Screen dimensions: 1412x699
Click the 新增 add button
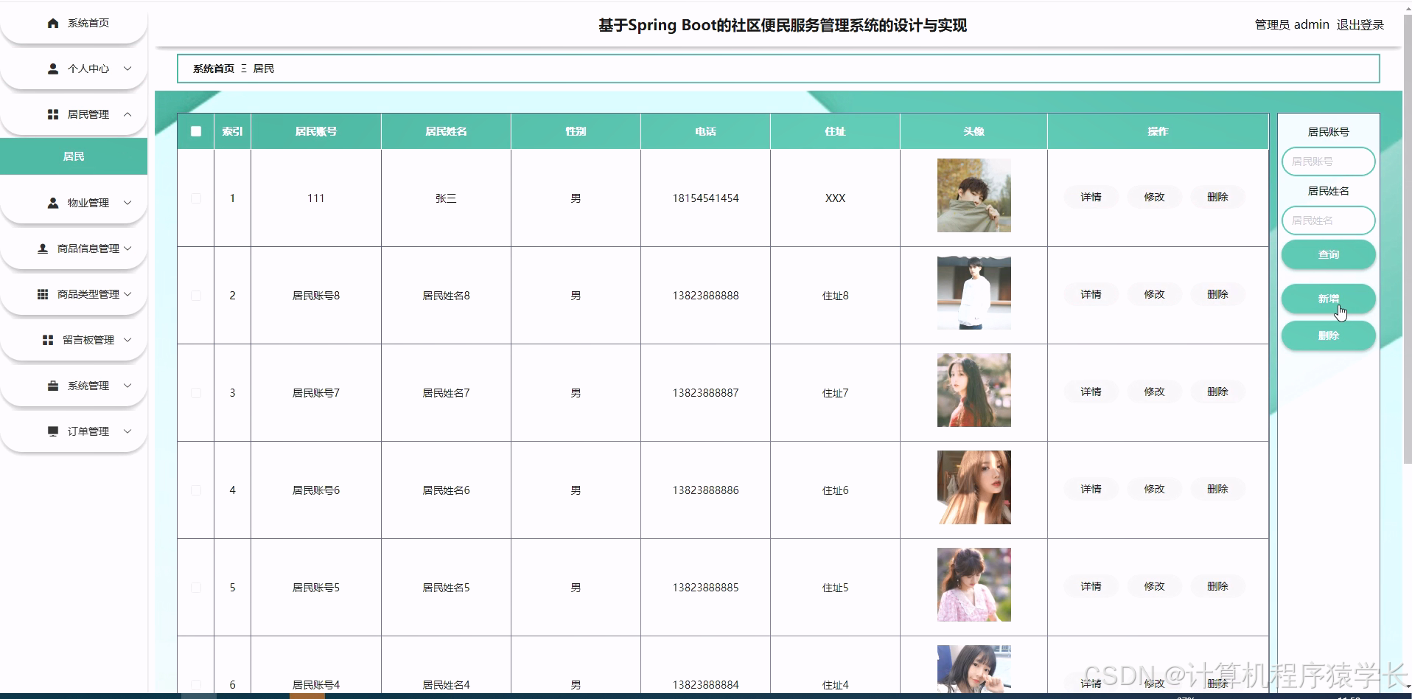click(x=1328, y=299)
